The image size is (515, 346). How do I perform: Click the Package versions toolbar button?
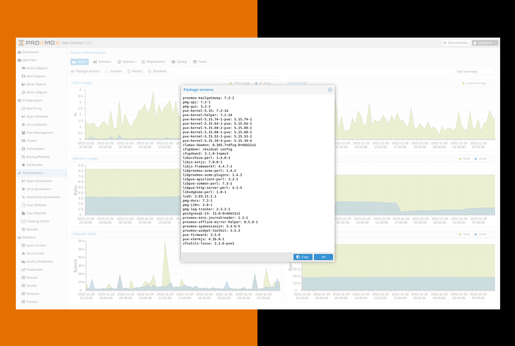pyautogui.click(x=86, y=71)
